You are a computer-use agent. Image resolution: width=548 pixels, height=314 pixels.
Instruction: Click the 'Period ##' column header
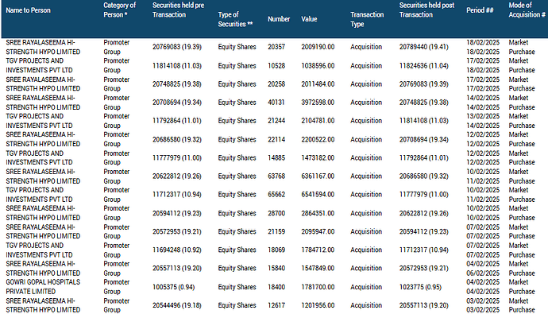[x=480, y=10]
